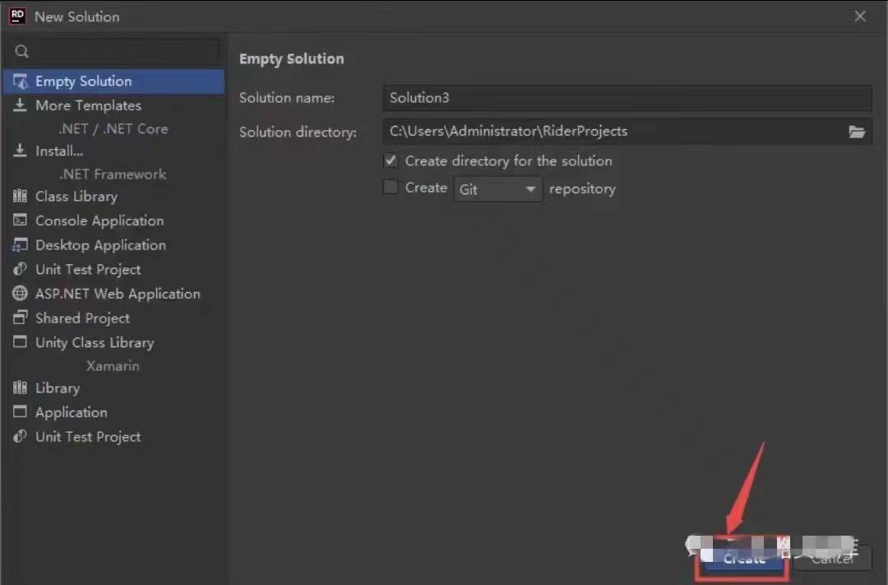
Task: Click the Xamarin group header
Action: 113,365
